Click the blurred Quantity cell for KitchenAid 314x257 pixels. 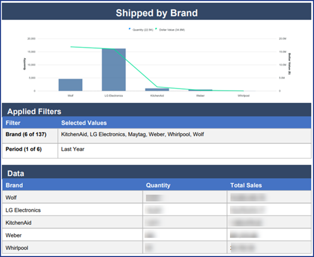pyautogui.click(x=185, y=222)
